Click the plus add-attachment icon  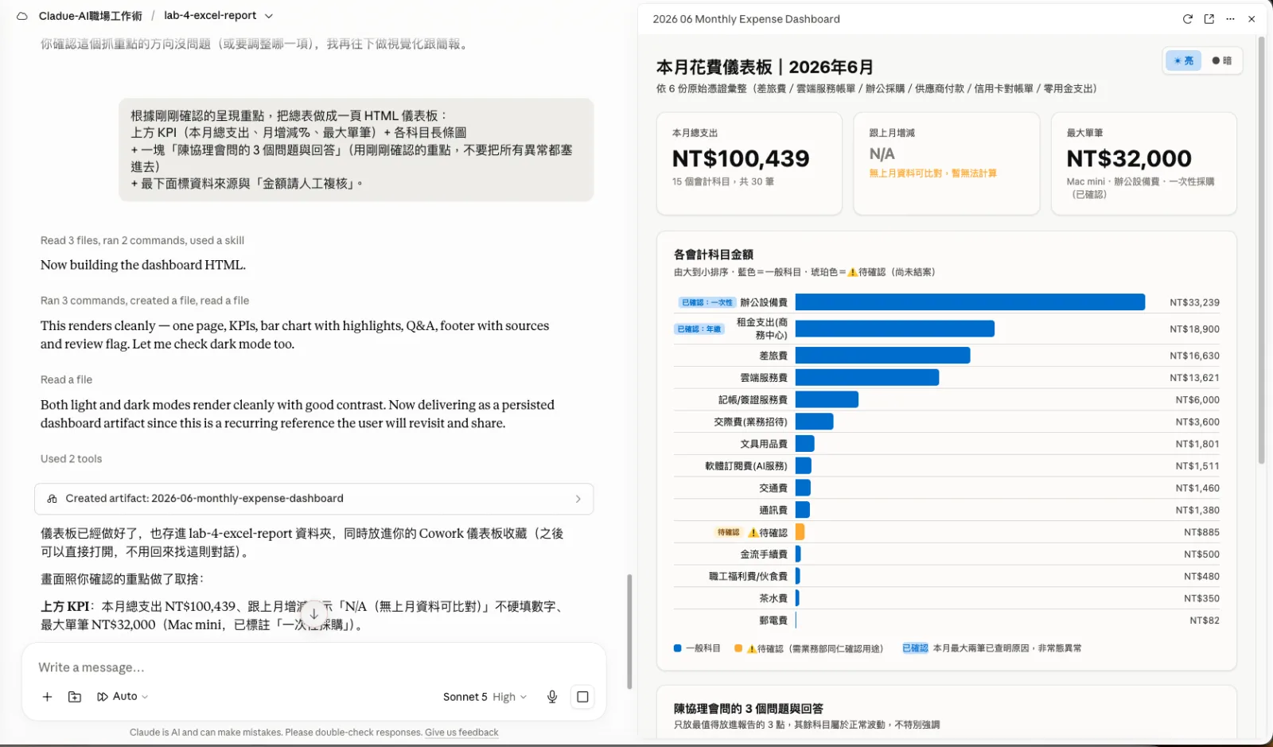click(x=47, y=697)
